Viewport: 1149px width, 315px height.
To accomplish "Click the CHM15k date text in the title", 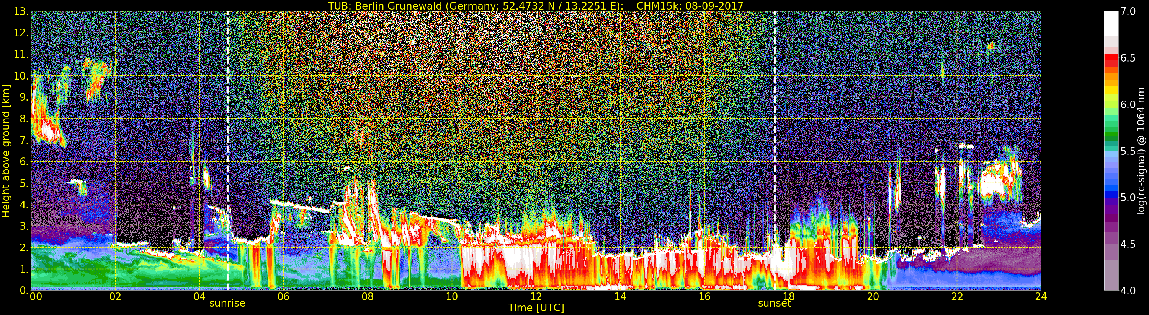I will tap(690, 6).
